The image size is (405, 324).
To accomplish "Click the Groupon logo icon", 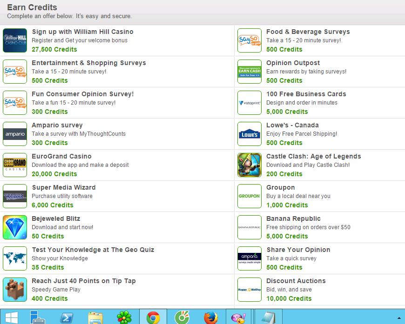I will (250, 196).
